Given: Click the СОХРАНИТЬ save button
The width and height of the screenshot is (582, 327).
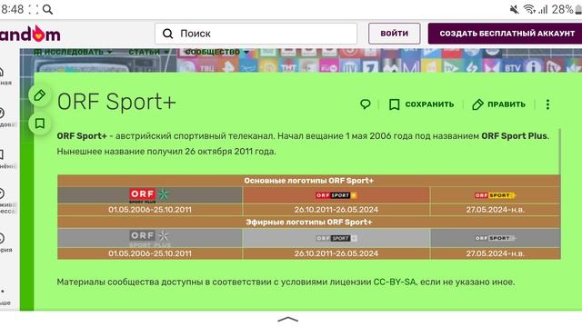Looking at the screenshot, I should pyautogui.click(x=421, y=104).
